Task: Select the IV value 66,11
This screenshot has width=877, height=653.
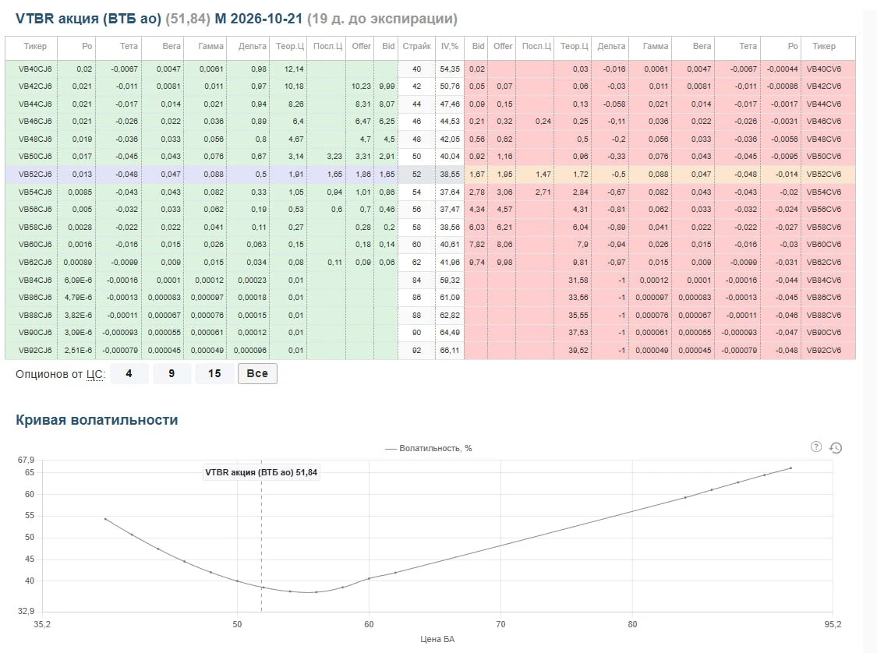Action: click(x=450, y=351)
